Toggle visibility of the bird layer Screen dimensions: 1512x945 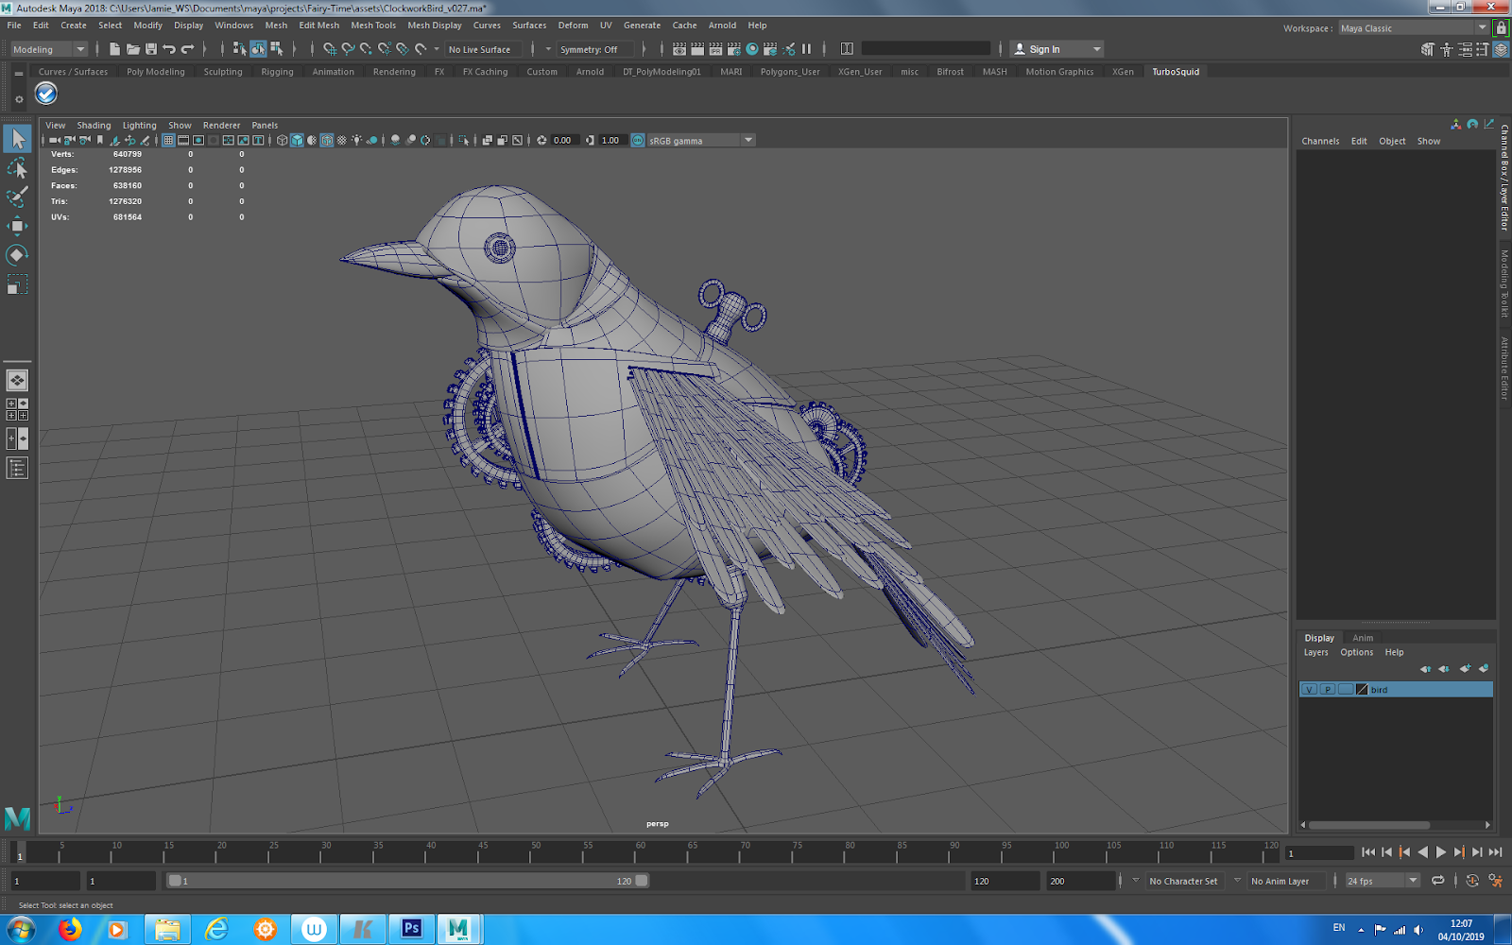click(x=1309, y=689)
